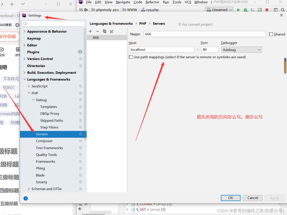Check the Use path mappings option
287x215 pixels.
[x=131, y=57]
